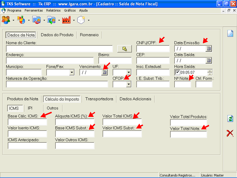Click the red X delete icon
Viewport: 237px width, 178px height.
(x=230, y=133)
